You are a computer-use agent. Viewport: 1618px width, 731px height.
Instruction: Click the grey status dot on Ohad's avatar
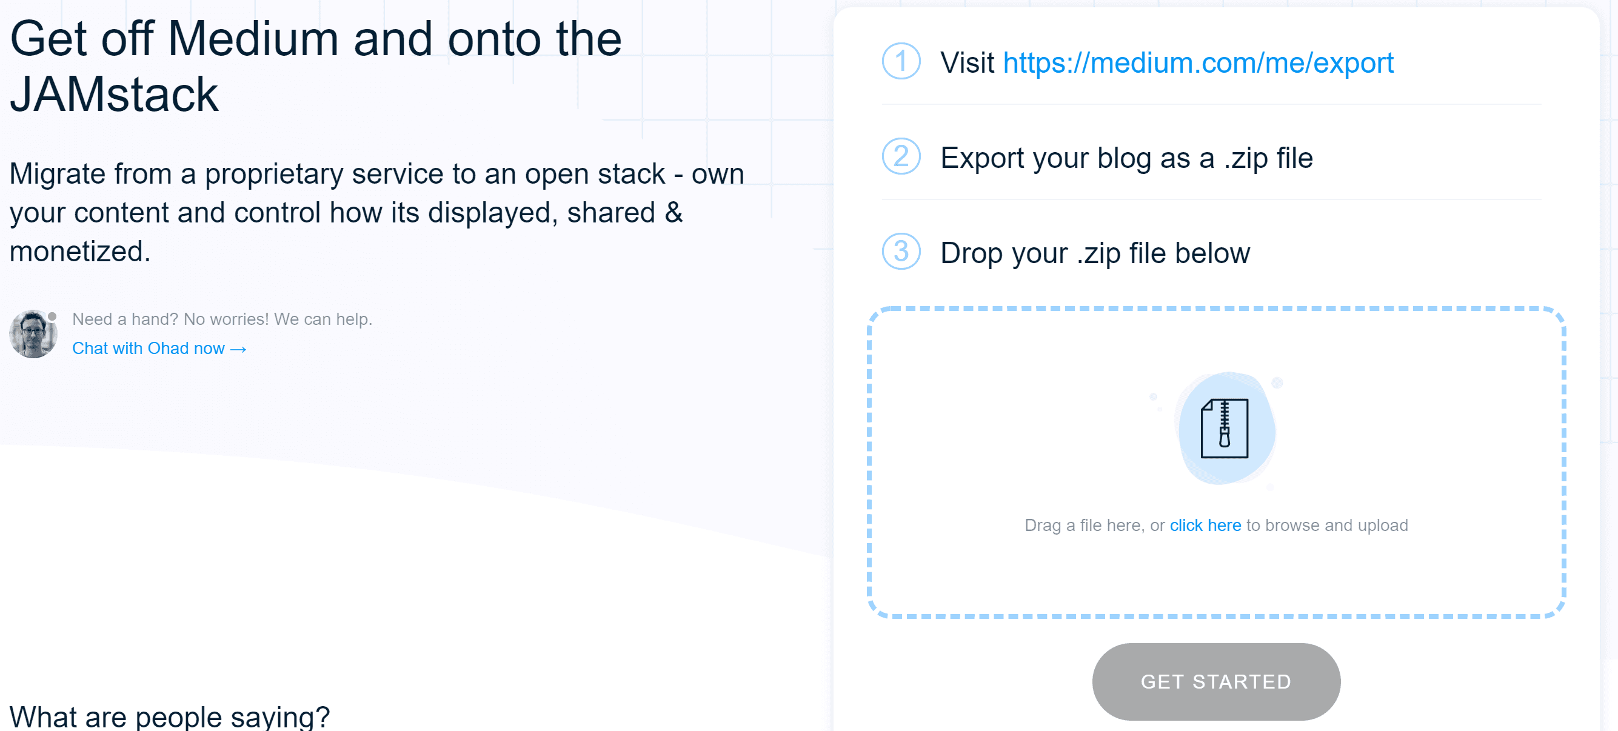click(x=53, y=316)
